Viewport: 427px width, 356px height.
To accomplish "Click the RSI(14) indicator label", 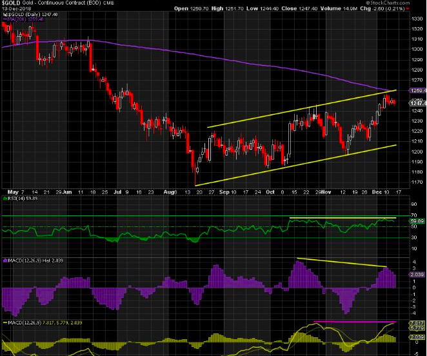I will [19, 200].
